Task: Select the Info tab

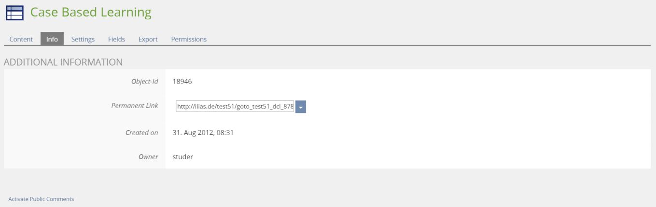Action: 52,40
